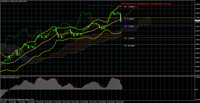Click the red Russian heading 'Возможные варианты движения цены'
200x103 pixels.
click(x=146, y=4)
